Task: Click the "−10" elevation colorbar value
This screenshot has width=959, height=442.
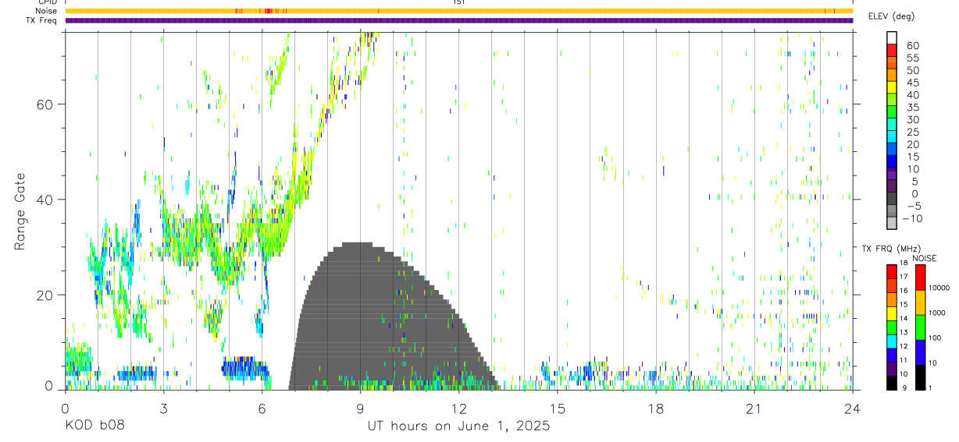Action: pos(911,218)
